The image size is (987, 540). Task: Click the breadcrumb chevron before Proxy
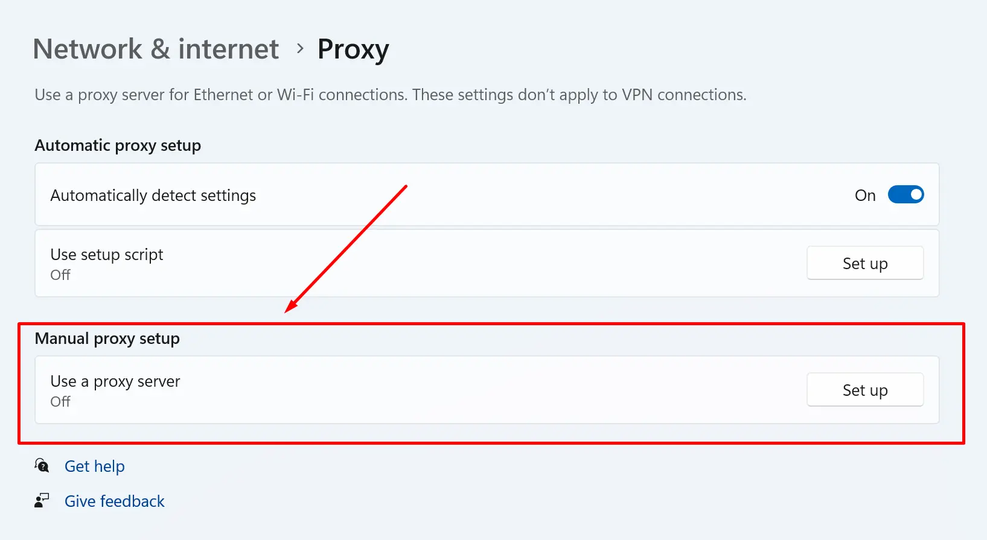300,49
